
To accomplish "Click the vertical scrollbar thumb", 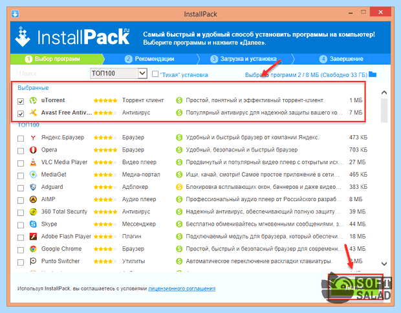I will coord(384,111).
